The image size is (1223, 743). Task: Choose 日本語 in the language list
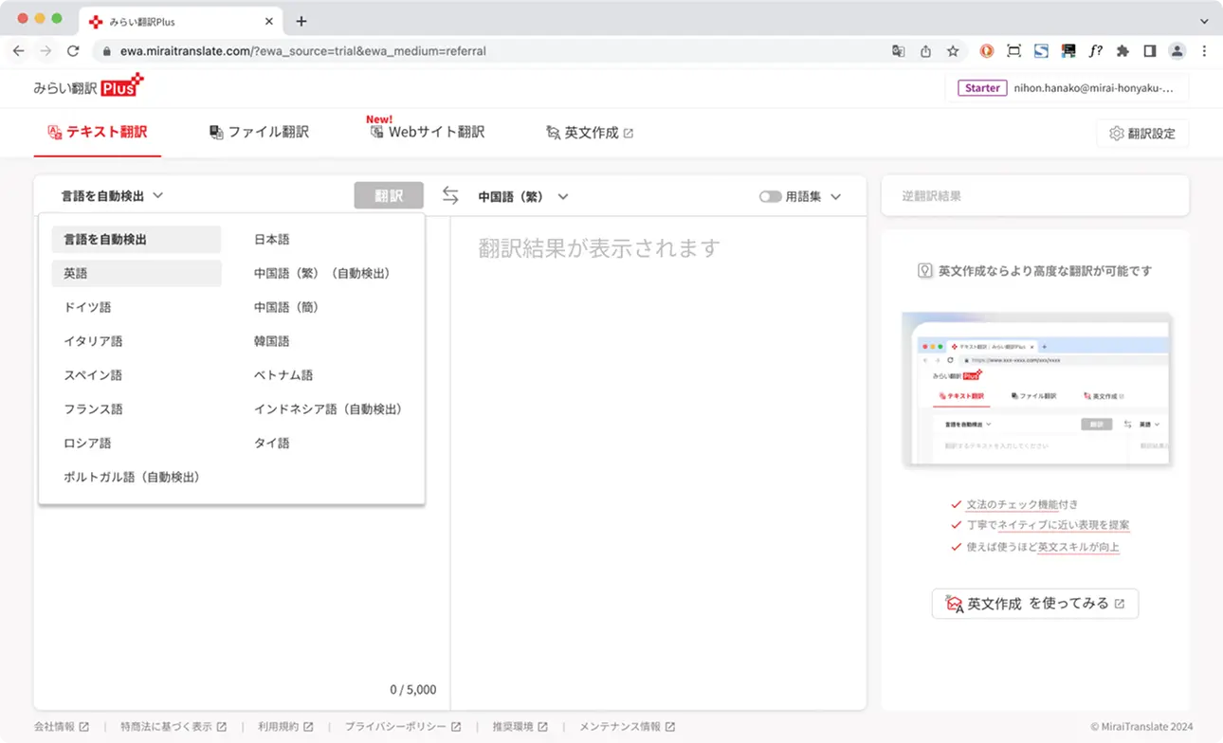click(x=271, y=240)
